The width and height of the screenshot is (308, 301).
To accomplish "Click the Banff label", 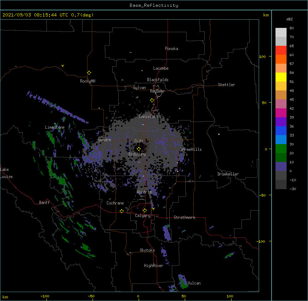I will pyautogui.click(x=44, y=203).
